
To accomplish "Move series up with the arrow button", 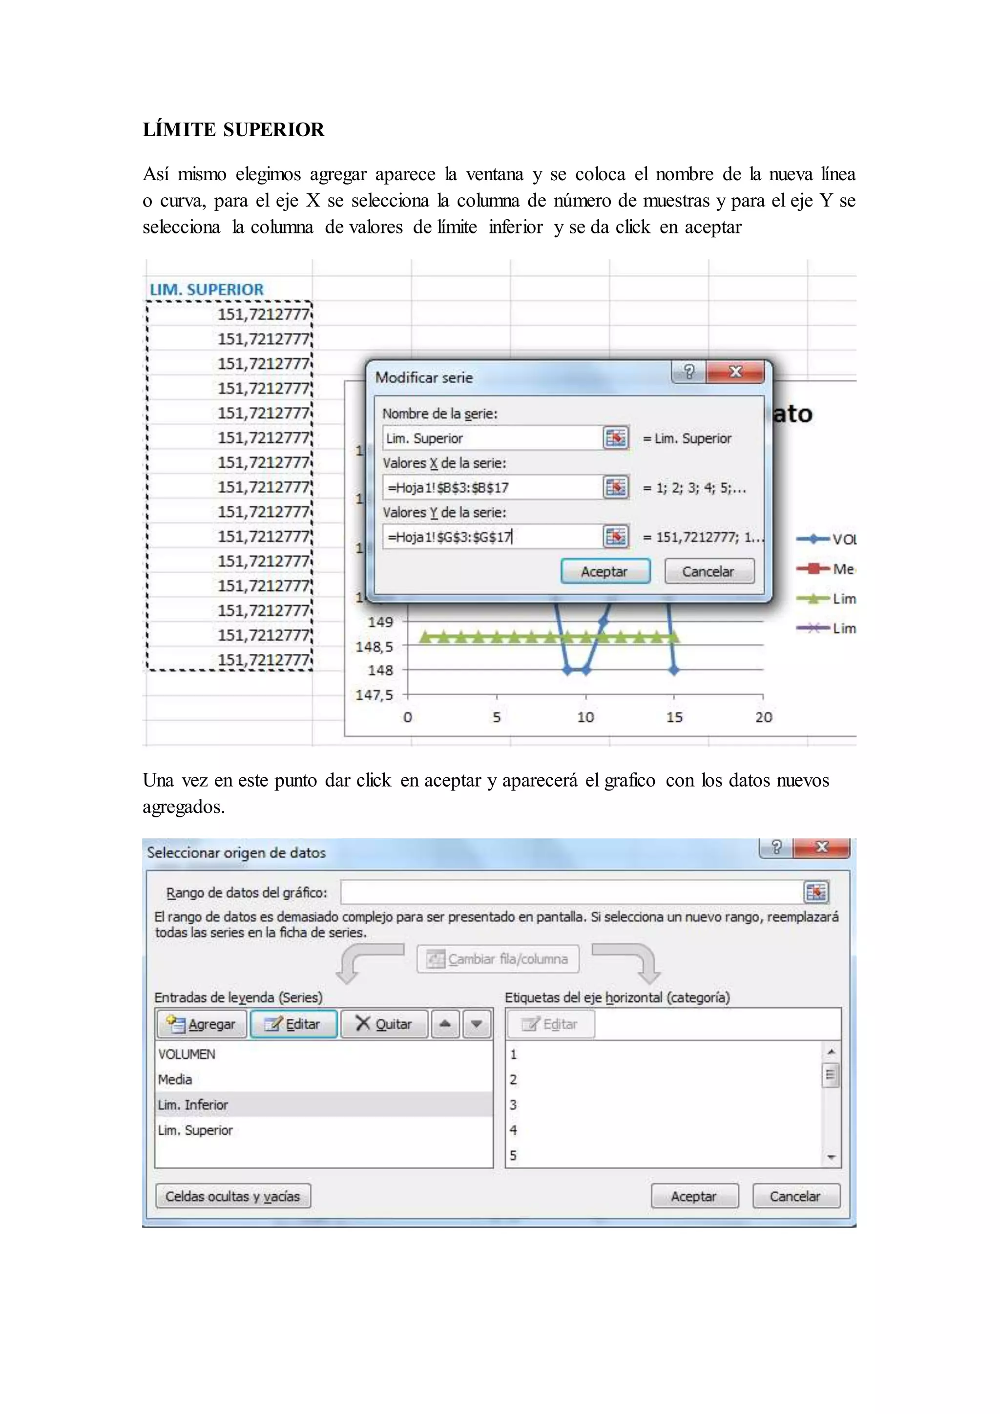I will [445, 1023].
